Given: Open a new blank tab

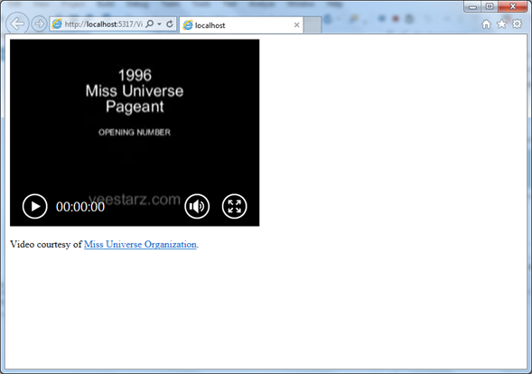Looking at the screenshot, I should coord(313,25).
